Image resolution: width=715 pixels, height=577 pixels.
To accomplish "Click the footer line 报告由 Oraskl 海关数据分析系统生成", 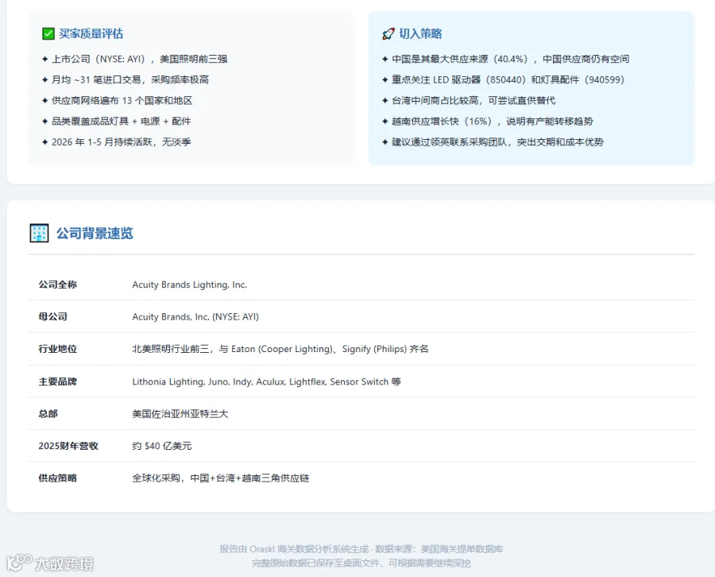I will point(361,548).
